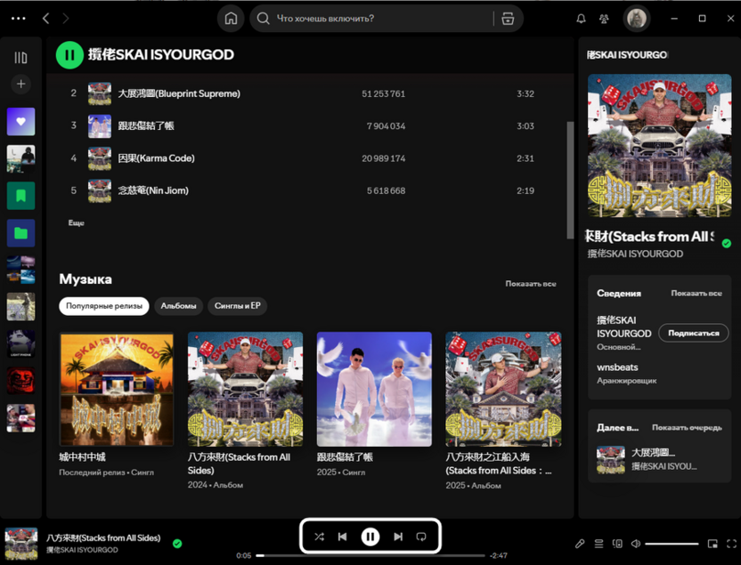This screenshot has width=741, height=565.
Task: Toggle the fullscreen icon
Action: 731,544
